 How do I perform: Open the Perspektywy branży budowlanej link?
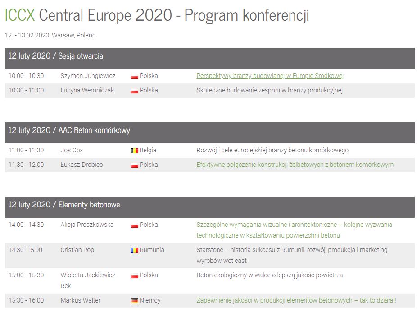[x=270, y=76]
